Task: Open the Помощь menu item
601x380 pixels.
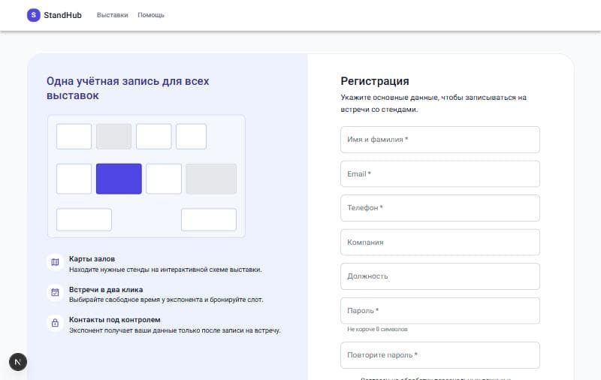Action: (x=151, y=15)
